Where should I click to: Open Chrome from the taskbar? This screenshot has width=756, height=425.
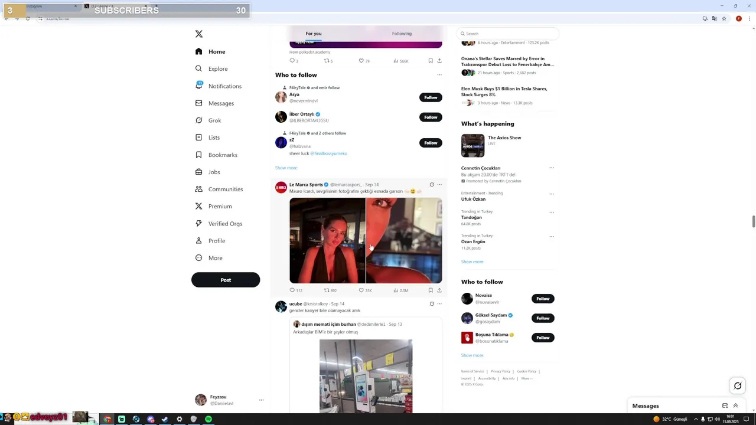(107, 419)
